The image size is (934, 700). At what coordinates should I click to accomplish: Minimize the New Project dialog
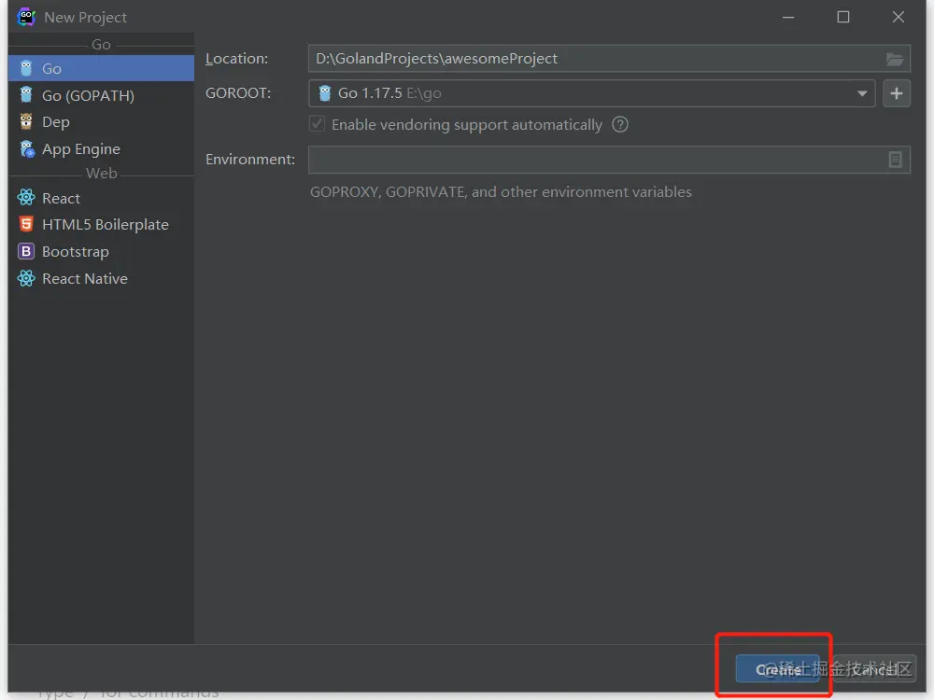[x=788, y=17]
